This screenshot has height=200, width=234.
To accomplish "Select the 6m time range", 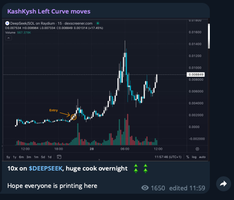I will pos(21,157).
